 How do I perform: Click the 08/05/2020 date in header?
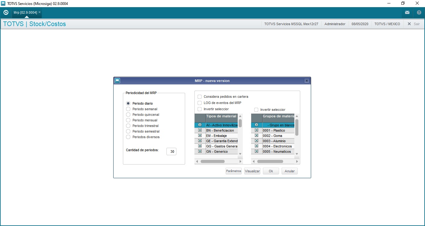360,24
